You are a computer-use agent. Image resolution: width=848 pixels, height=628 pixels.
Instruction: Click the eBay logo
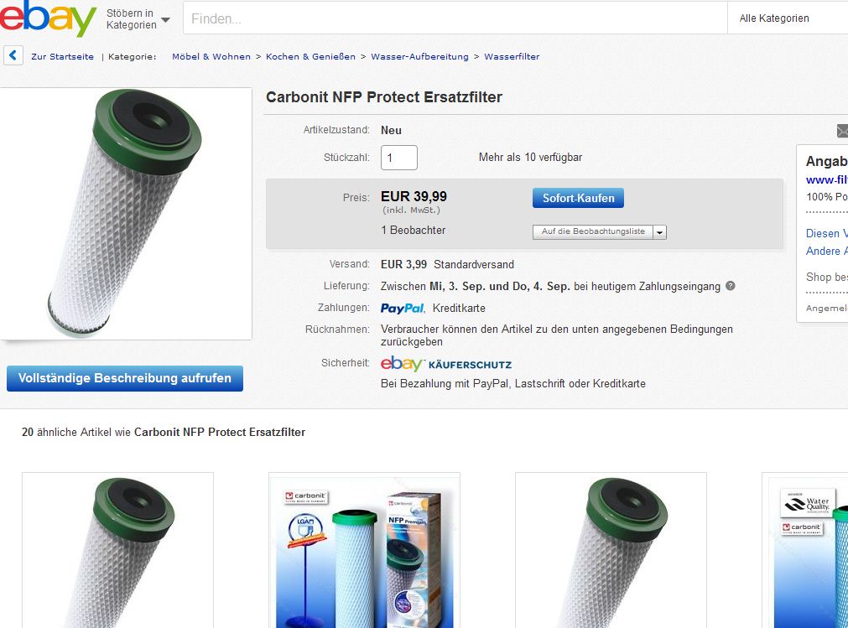coord(49,18)
